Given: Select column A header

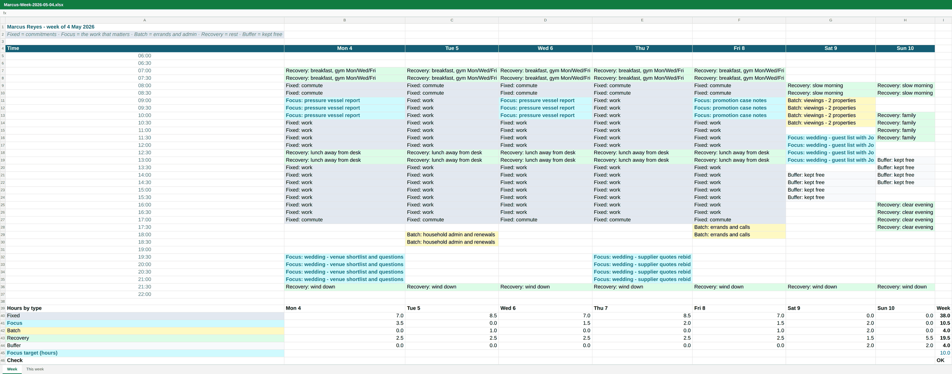Looking at the screenshot, I should pyautogui.click(x=145, y=20).
